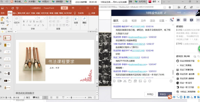Click the clear formatting icon
Screen dimensions: 200x102
43,25
